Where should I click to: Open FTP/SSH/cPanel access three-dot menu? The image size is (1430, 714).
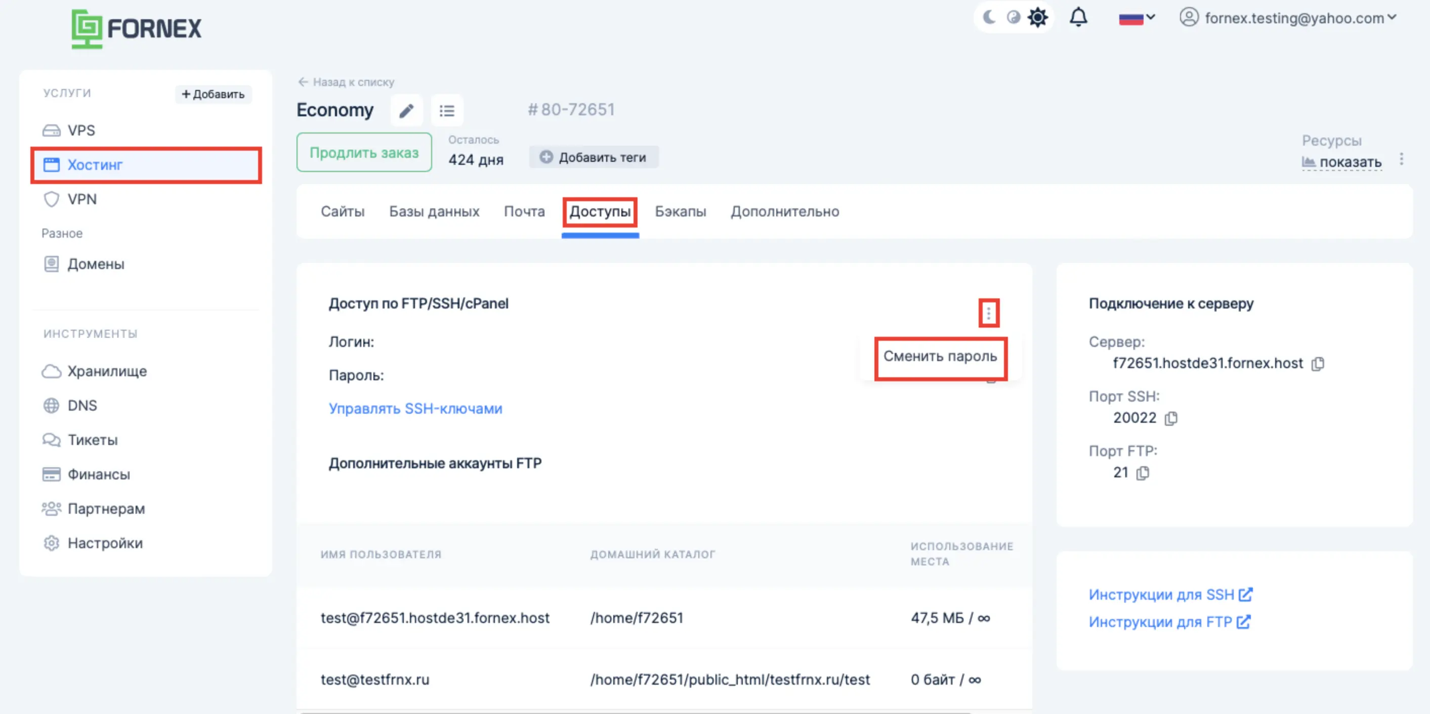pyautogui.click(x=989, y=314)
